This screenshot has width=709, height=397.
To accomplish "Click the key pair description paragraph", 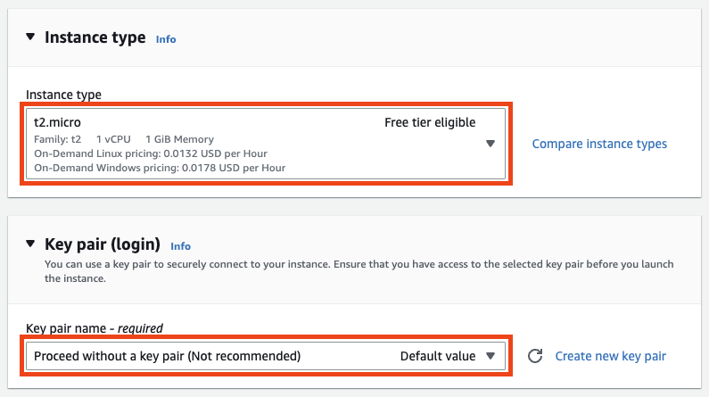I will point(359,271).
